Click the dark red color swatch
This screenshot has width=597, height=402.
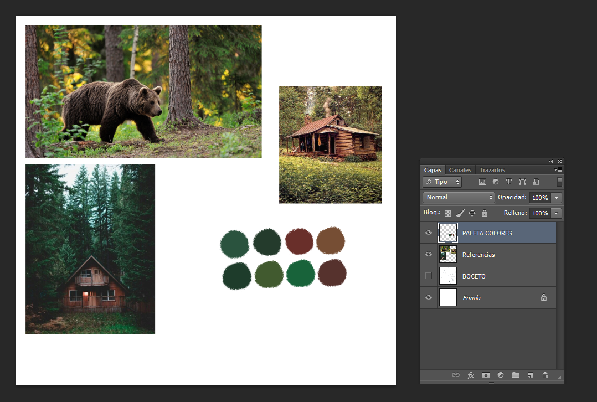(299, 241)
